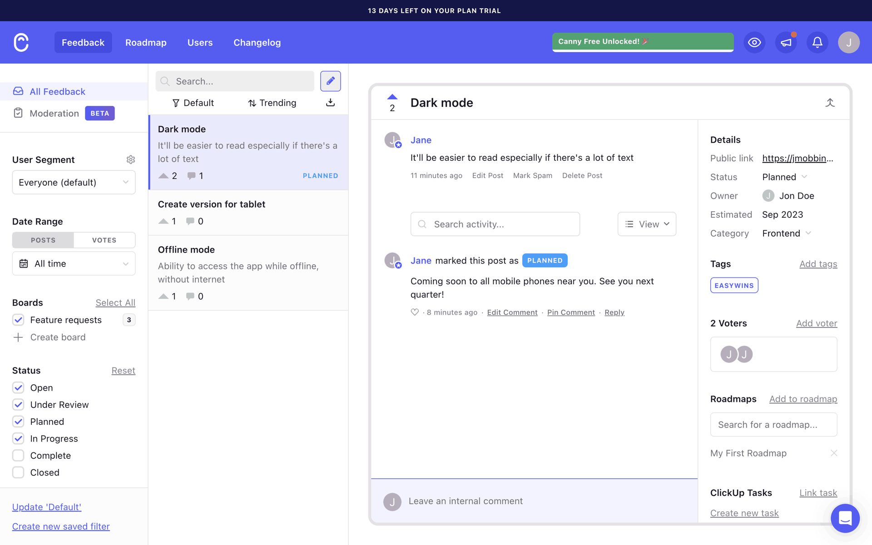
Task: Uncheck the In Progress status
Action: point(18,438)
